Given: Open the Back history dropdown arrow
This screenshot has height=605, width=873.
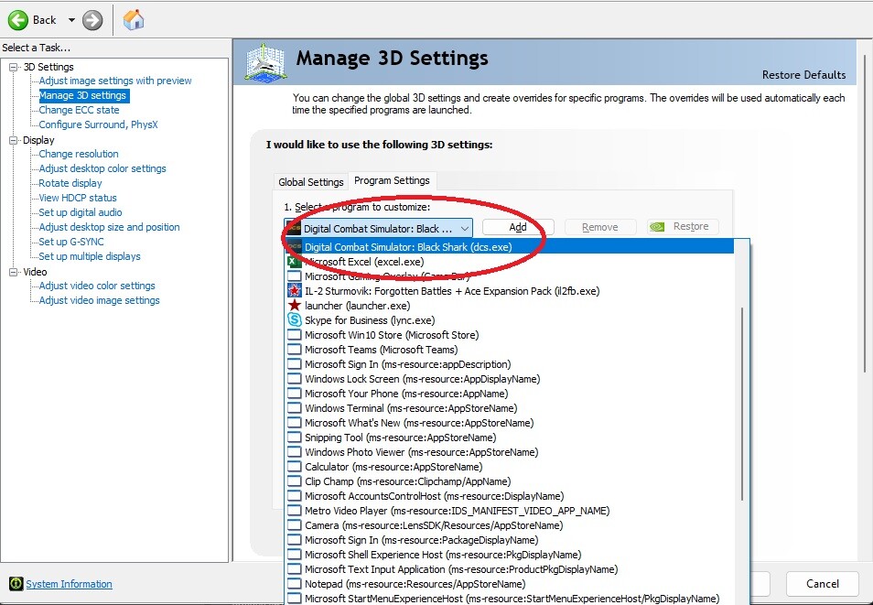Looking at the screenshot, I should 71,20.
